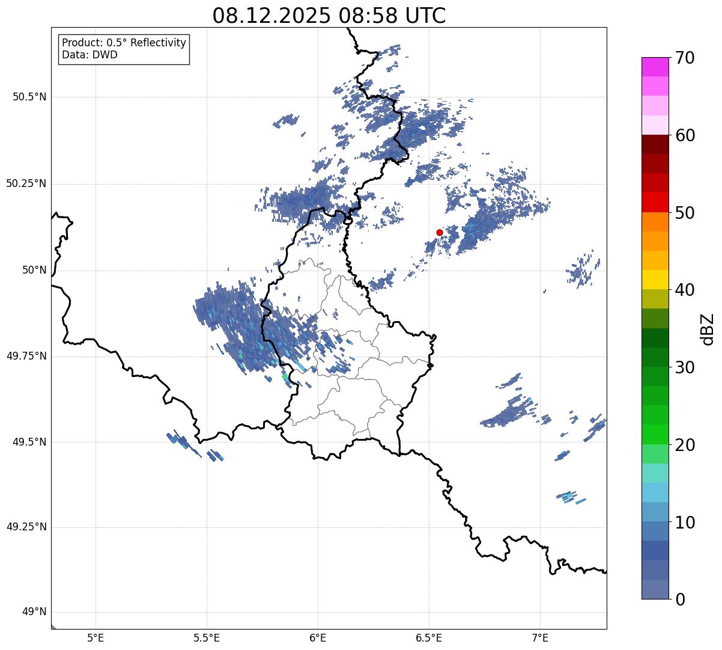Click the longitude label 6.5°E
Image resolution: width=722 pixels, height=650 pixels.
pos(429,638)
